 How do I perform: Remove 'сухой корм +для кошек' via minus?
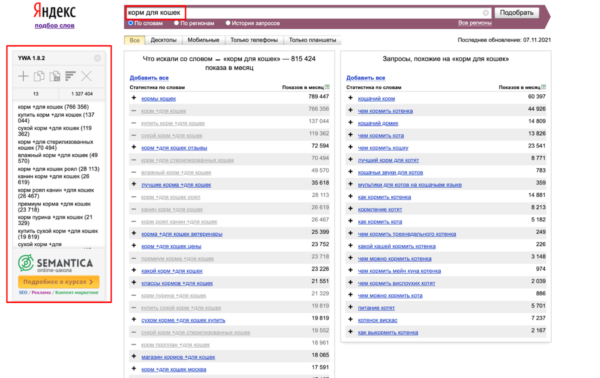pyautogui.click(x=134, y=135)
